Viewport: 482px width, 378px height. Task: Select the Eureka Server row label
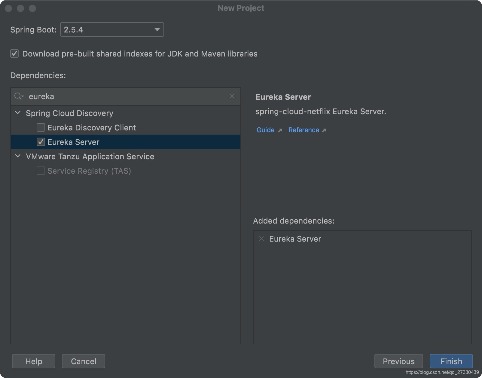(x=73, y=142)
